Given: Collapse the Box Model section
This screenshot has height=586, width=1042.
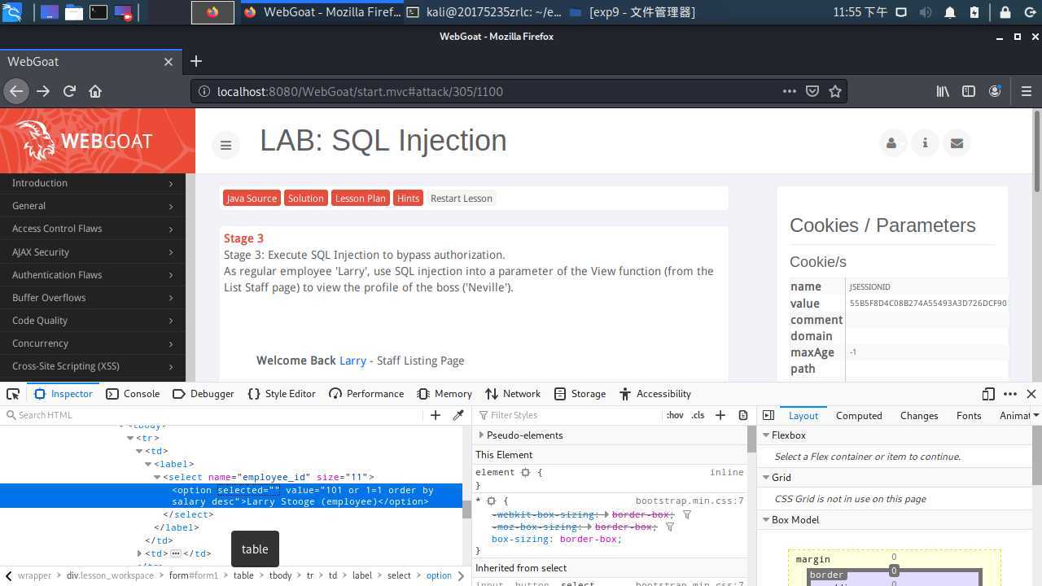Looking at the screenshot, I should tap(766, 520).
